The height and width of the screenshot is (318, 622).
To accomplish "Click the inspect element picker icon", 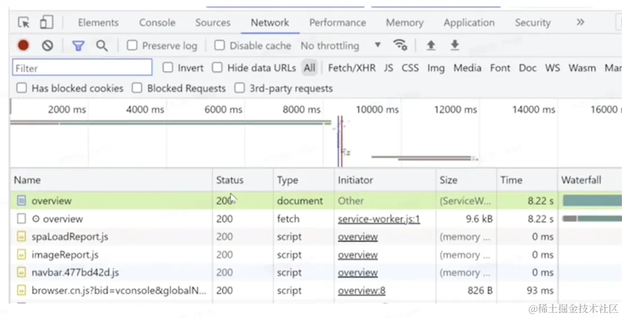I will (24, 23).
